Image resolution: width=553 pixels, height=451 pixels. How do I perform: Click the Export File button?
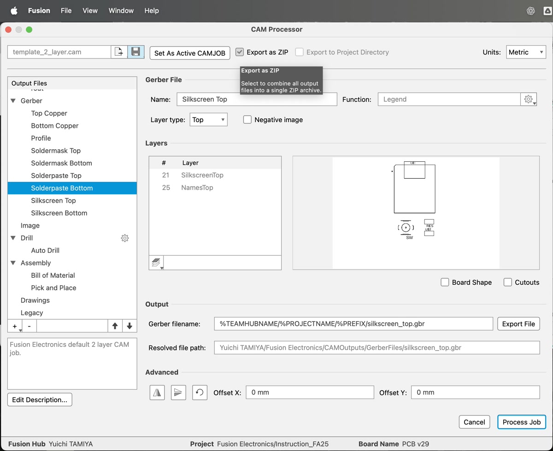click(518, 324)
